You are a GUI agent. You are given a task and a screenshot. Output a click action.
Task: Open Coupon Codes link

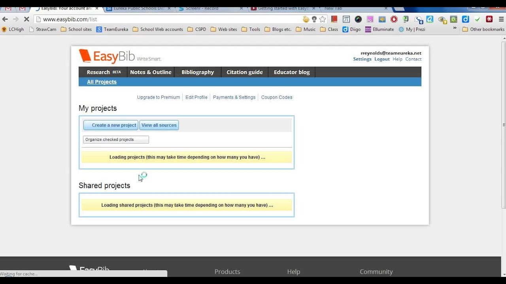tap(277, 97)
